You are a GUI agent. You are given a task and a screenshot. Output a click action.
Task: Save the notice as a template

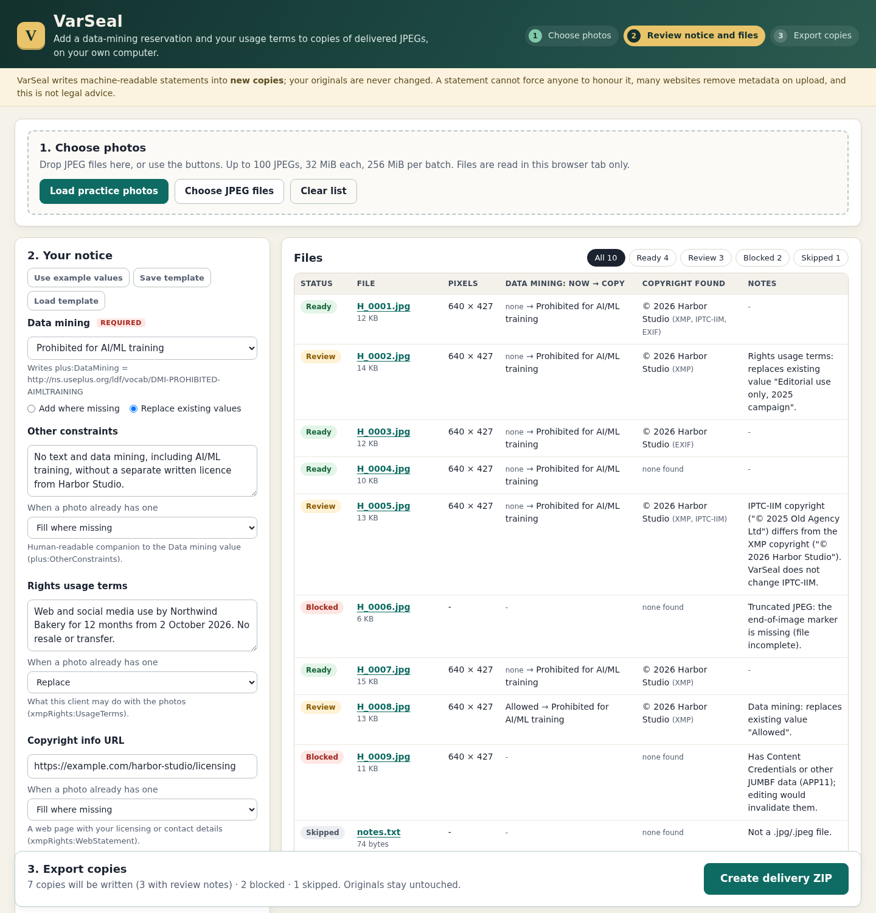pos(172,278)
